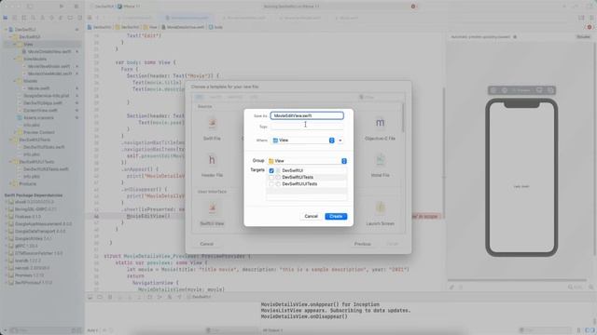Click MovieDetailsView.swift breadcrumb in jump bar
The width and height of the screenshot is (597, 335).
click(x=184, y=27)
